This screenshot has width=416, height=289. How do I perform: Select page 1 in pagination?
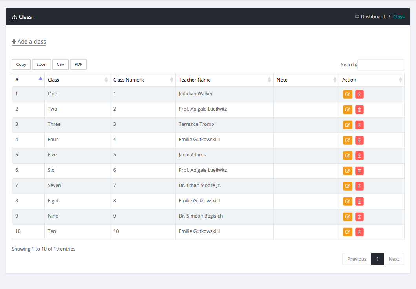tap(377, 259)
